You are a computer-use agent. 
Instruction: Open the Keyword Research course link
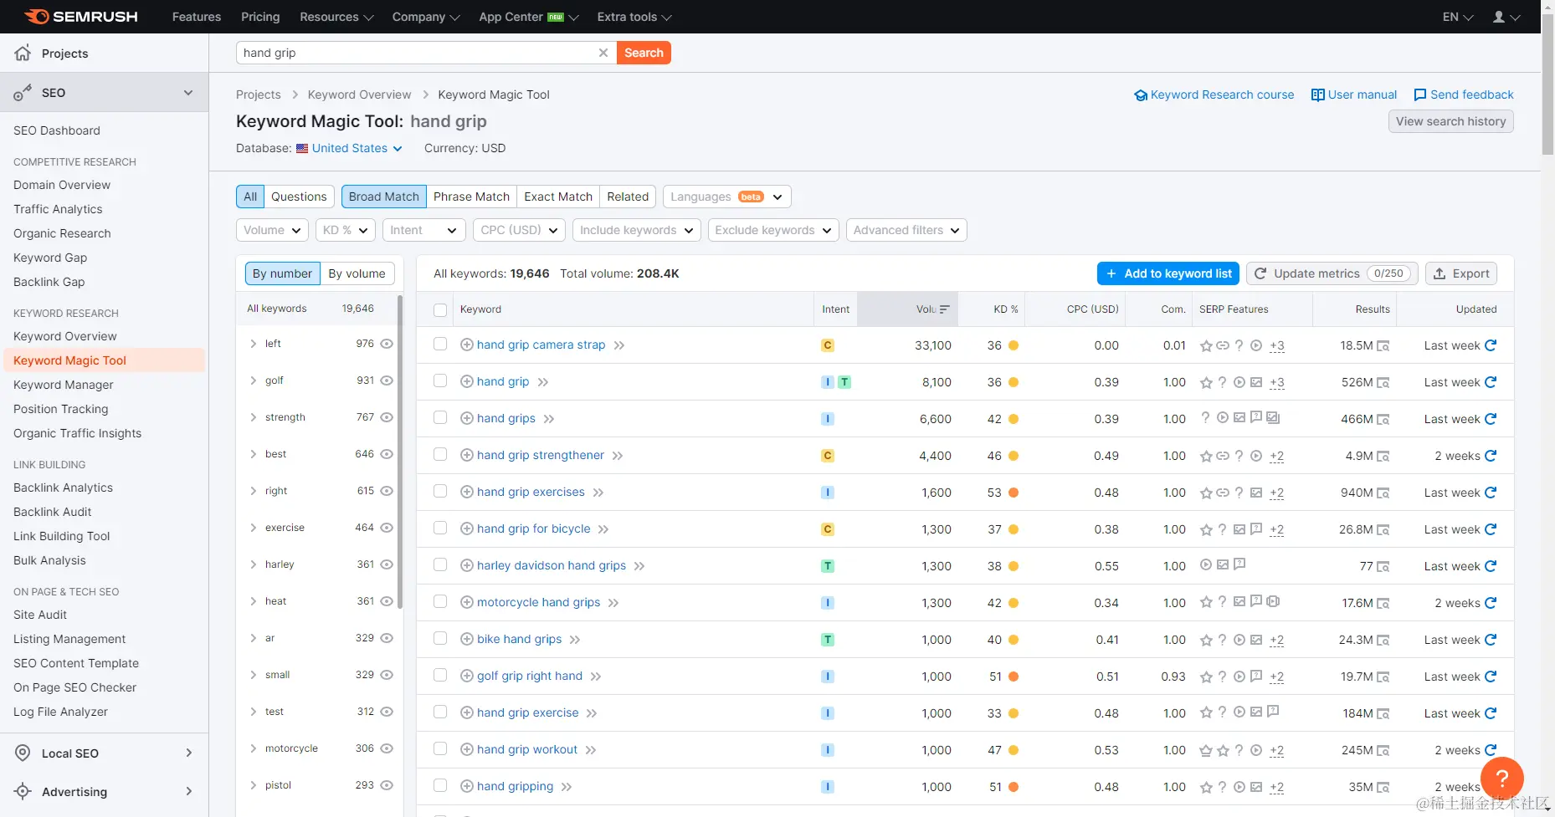pyautogui.click(x=1214, y=94)
